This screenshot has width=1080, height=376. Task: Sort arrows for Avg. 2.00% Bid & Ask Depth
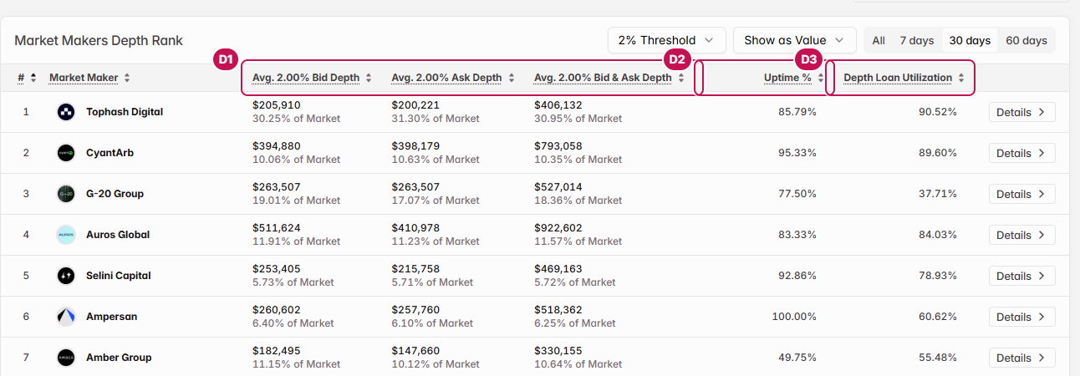681,78
